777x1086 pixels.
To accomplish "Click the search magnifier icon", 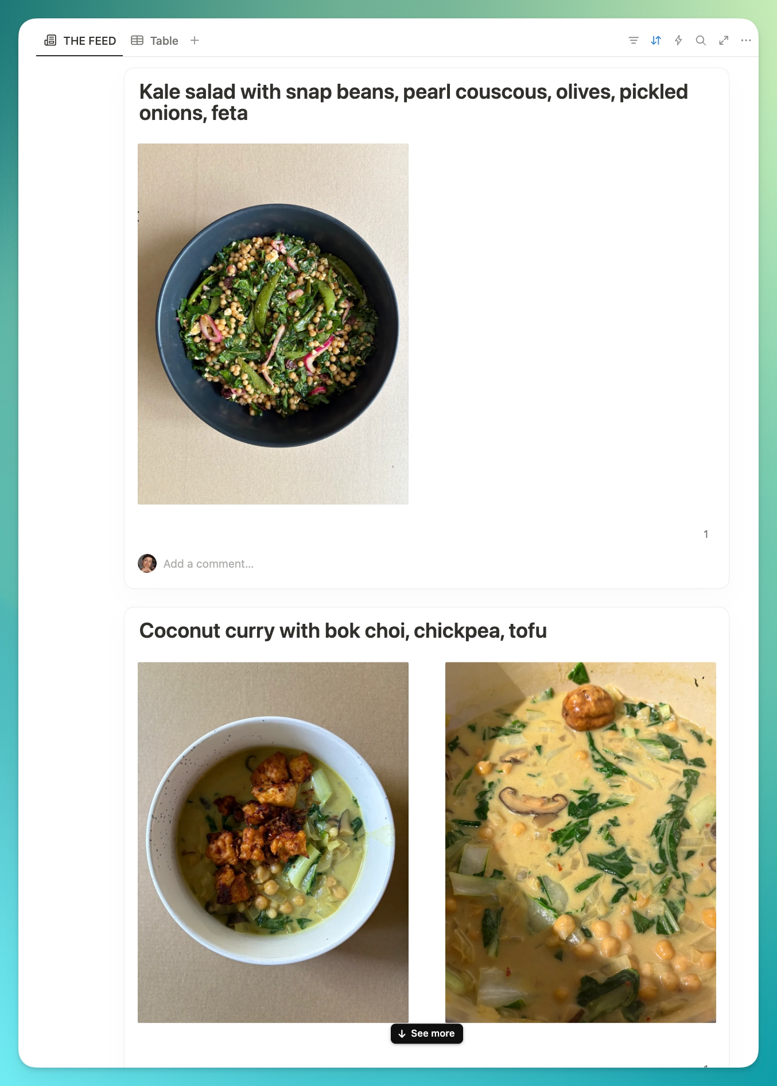I will click(x=701, y=40).
